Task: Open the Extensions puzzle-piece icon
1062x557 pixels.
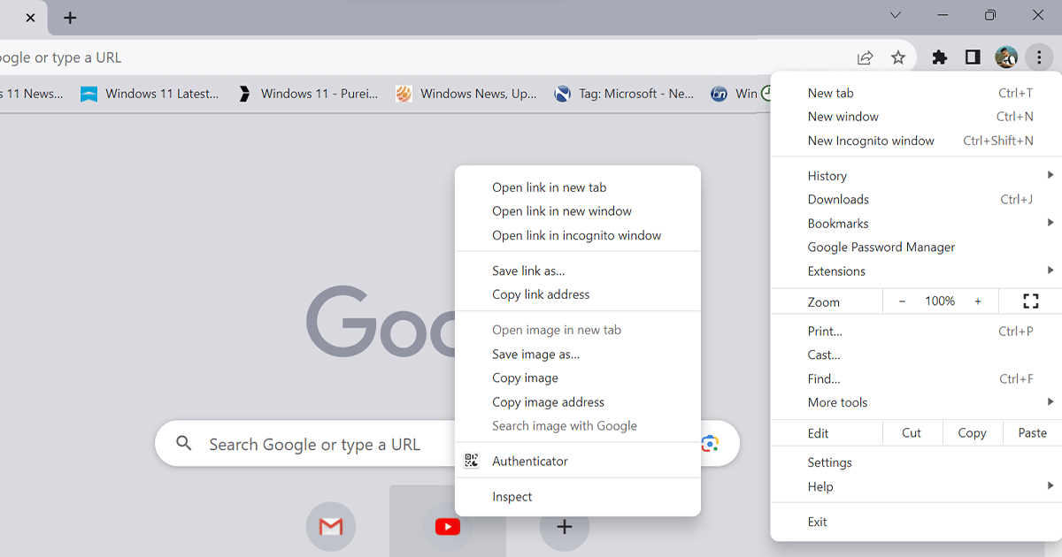Action: 939,56
